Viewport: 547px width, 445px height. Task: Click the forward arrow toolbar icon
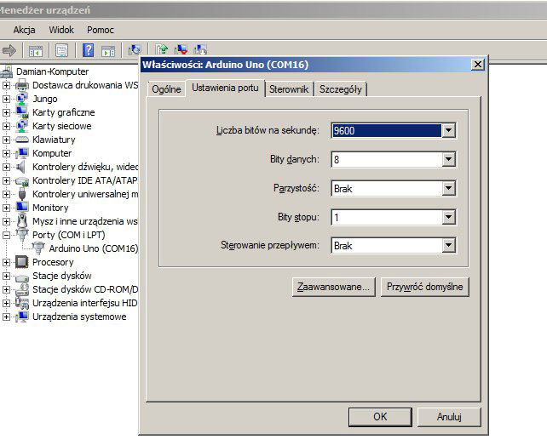pyautogui.click(x=10, y=51)
